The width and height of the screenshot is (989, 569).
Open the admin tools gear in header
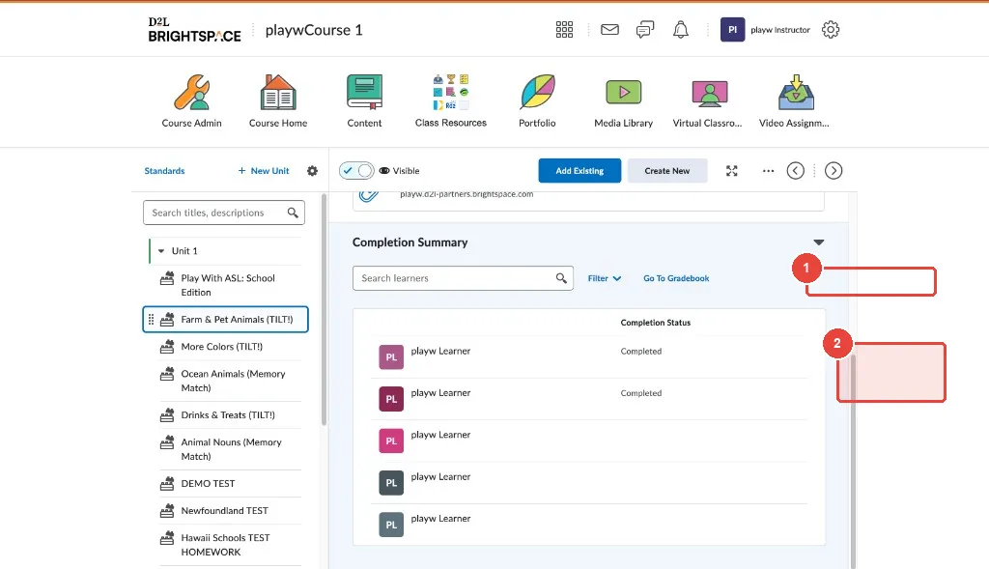click(x=830, y=30)
